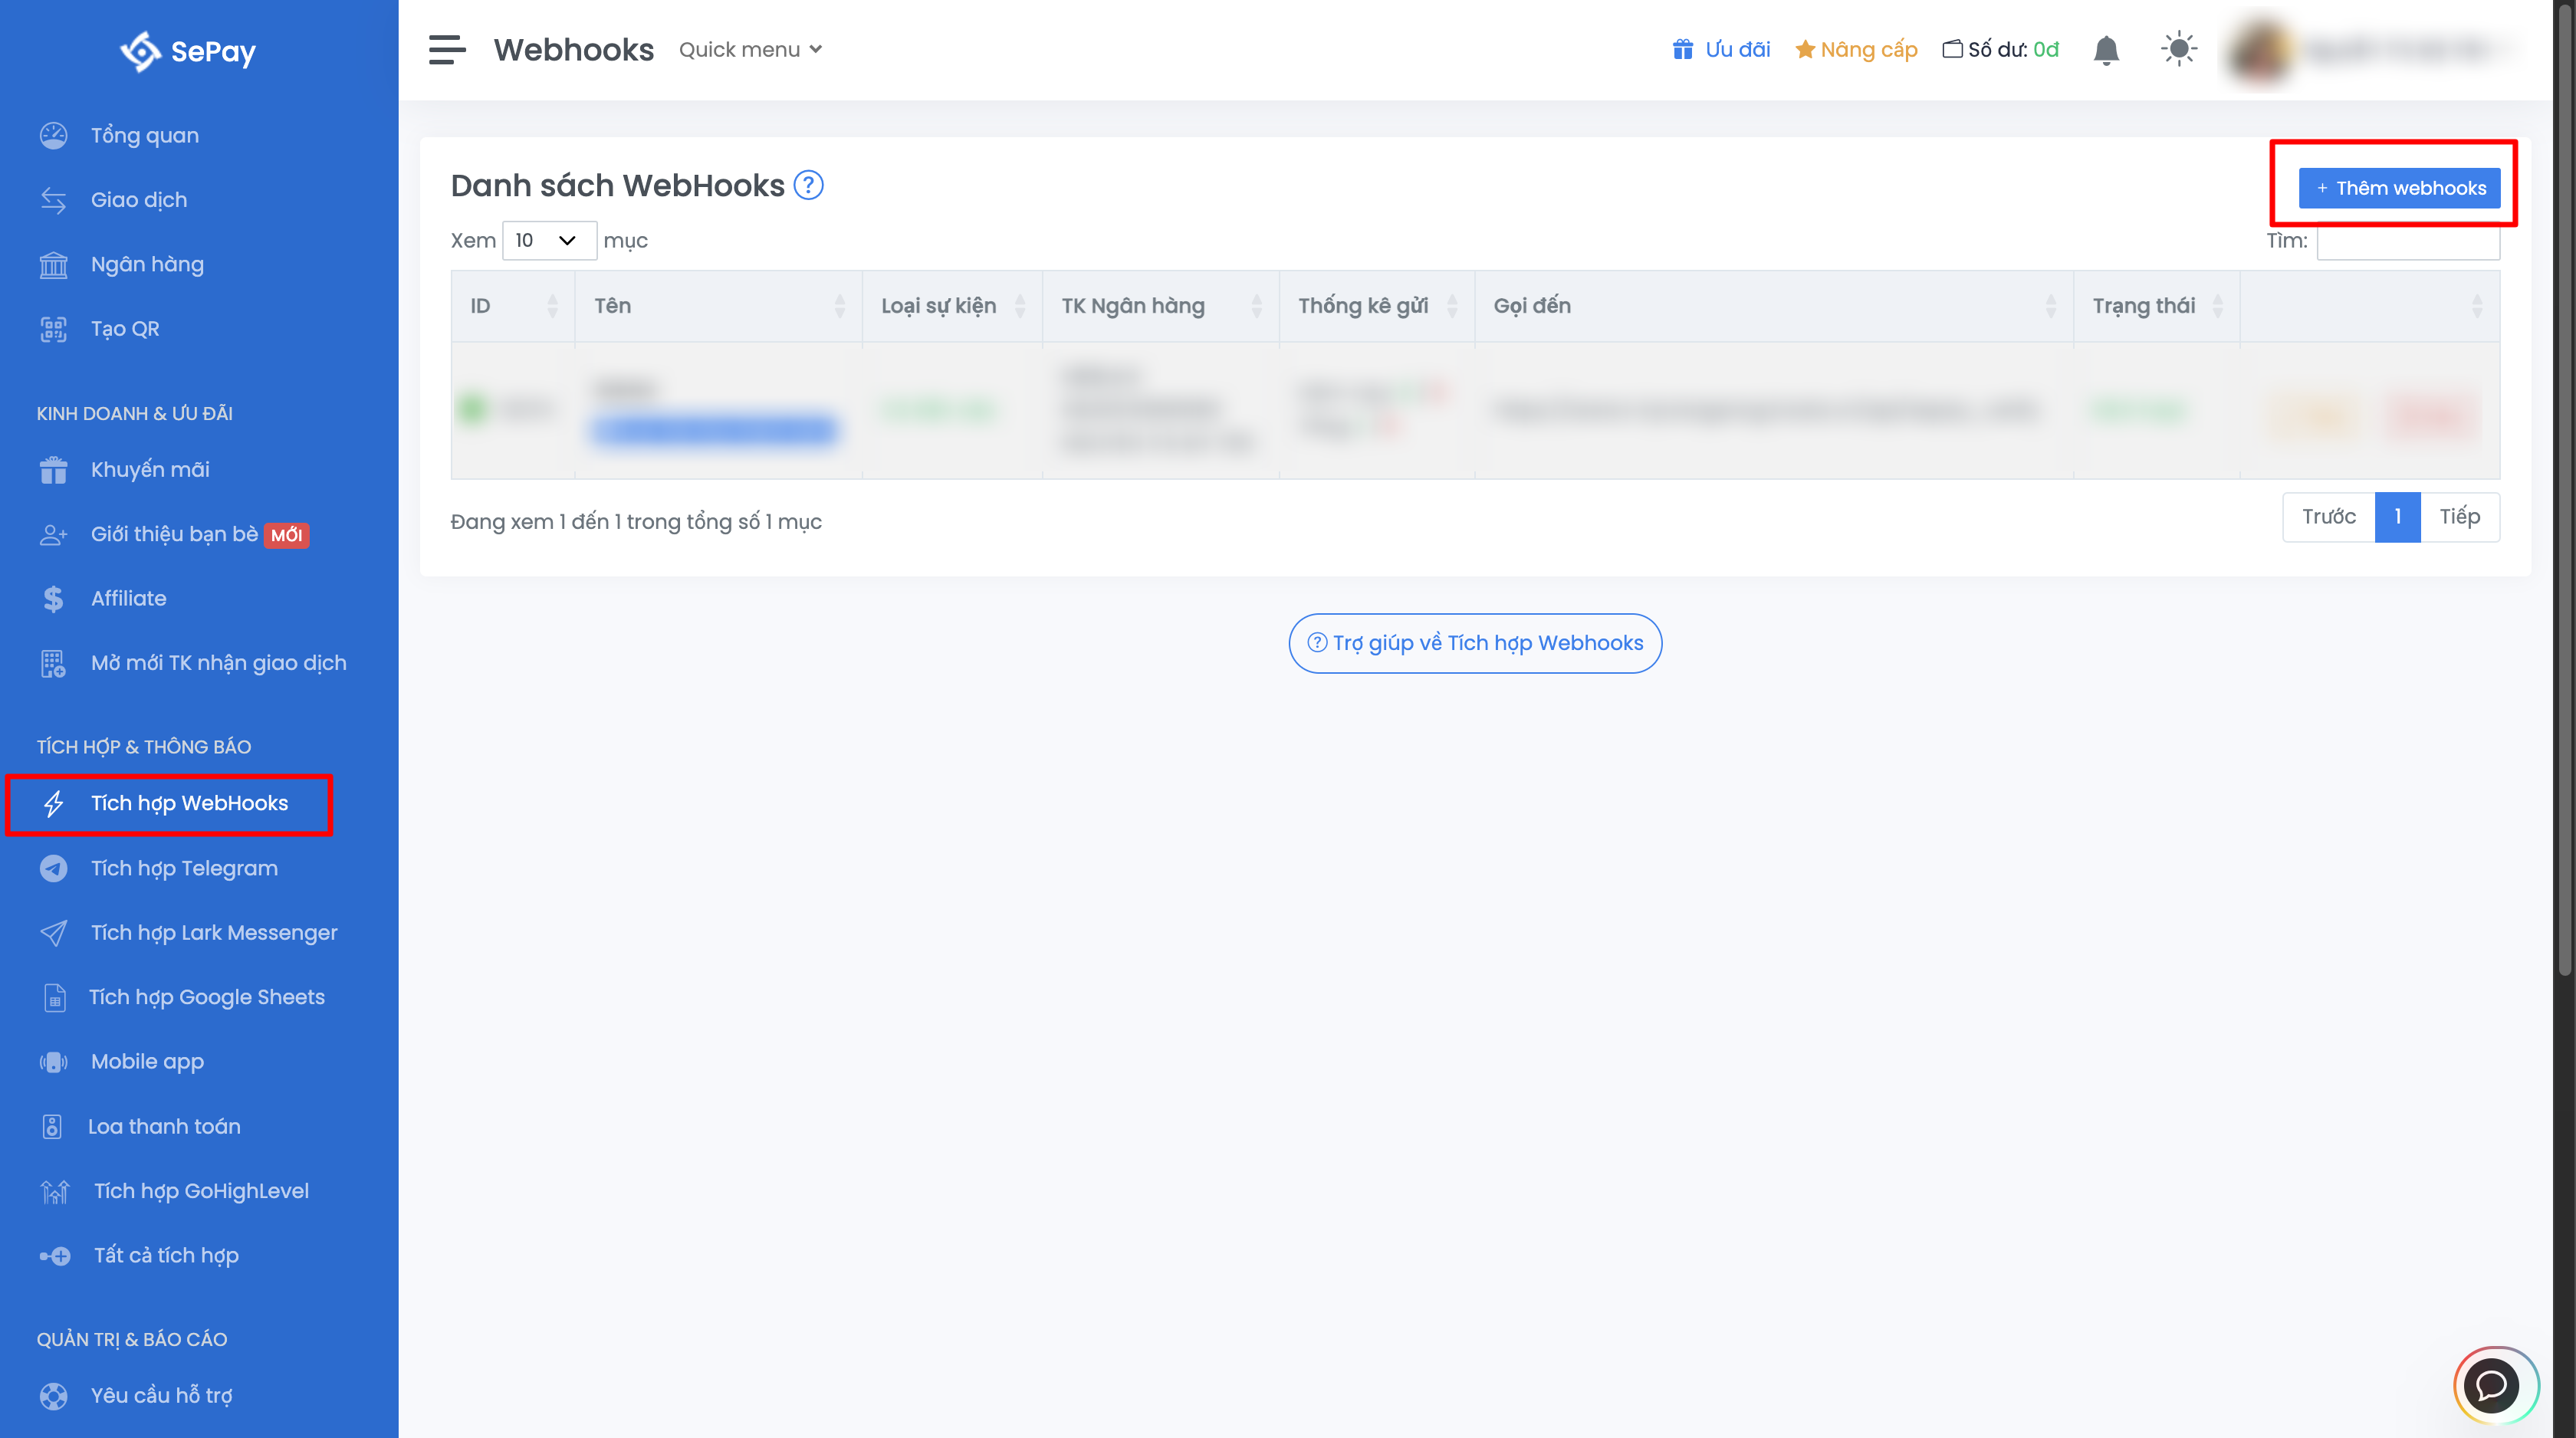The image size is (2576, 1438).
Task: Click the Nâng cấp star link
Action: [x=1856, y=49]
